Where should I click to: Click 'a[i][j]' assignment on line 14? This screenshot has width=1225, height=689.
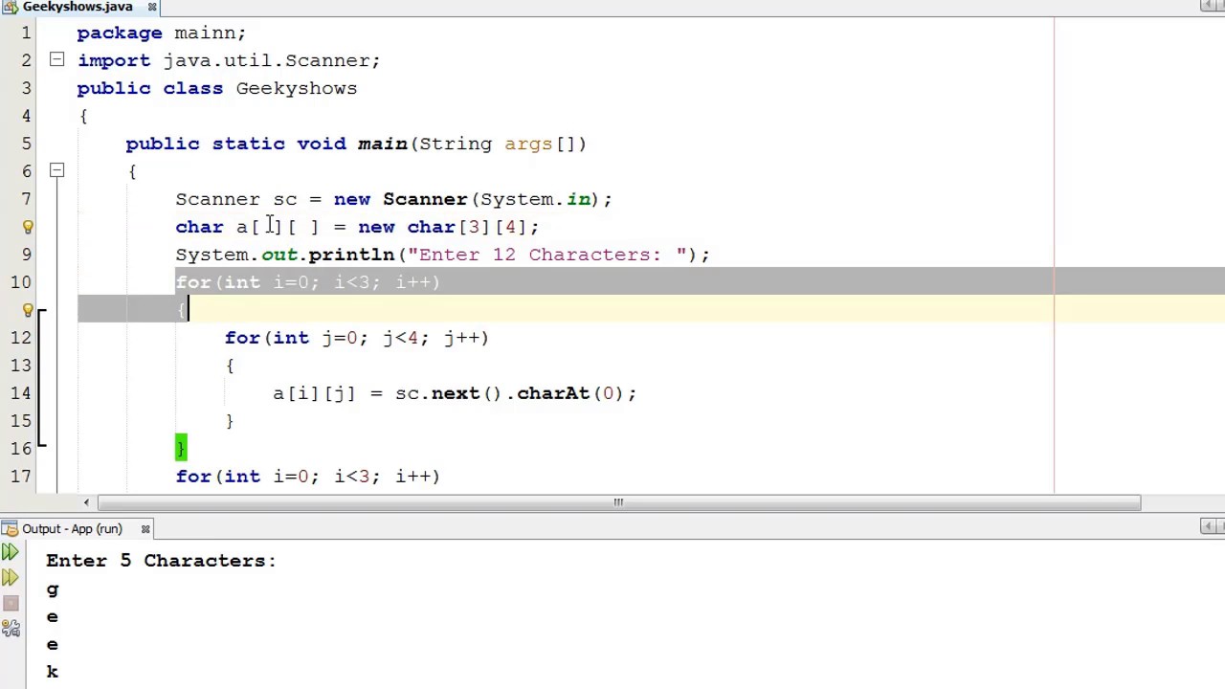[x=314, y=393]
